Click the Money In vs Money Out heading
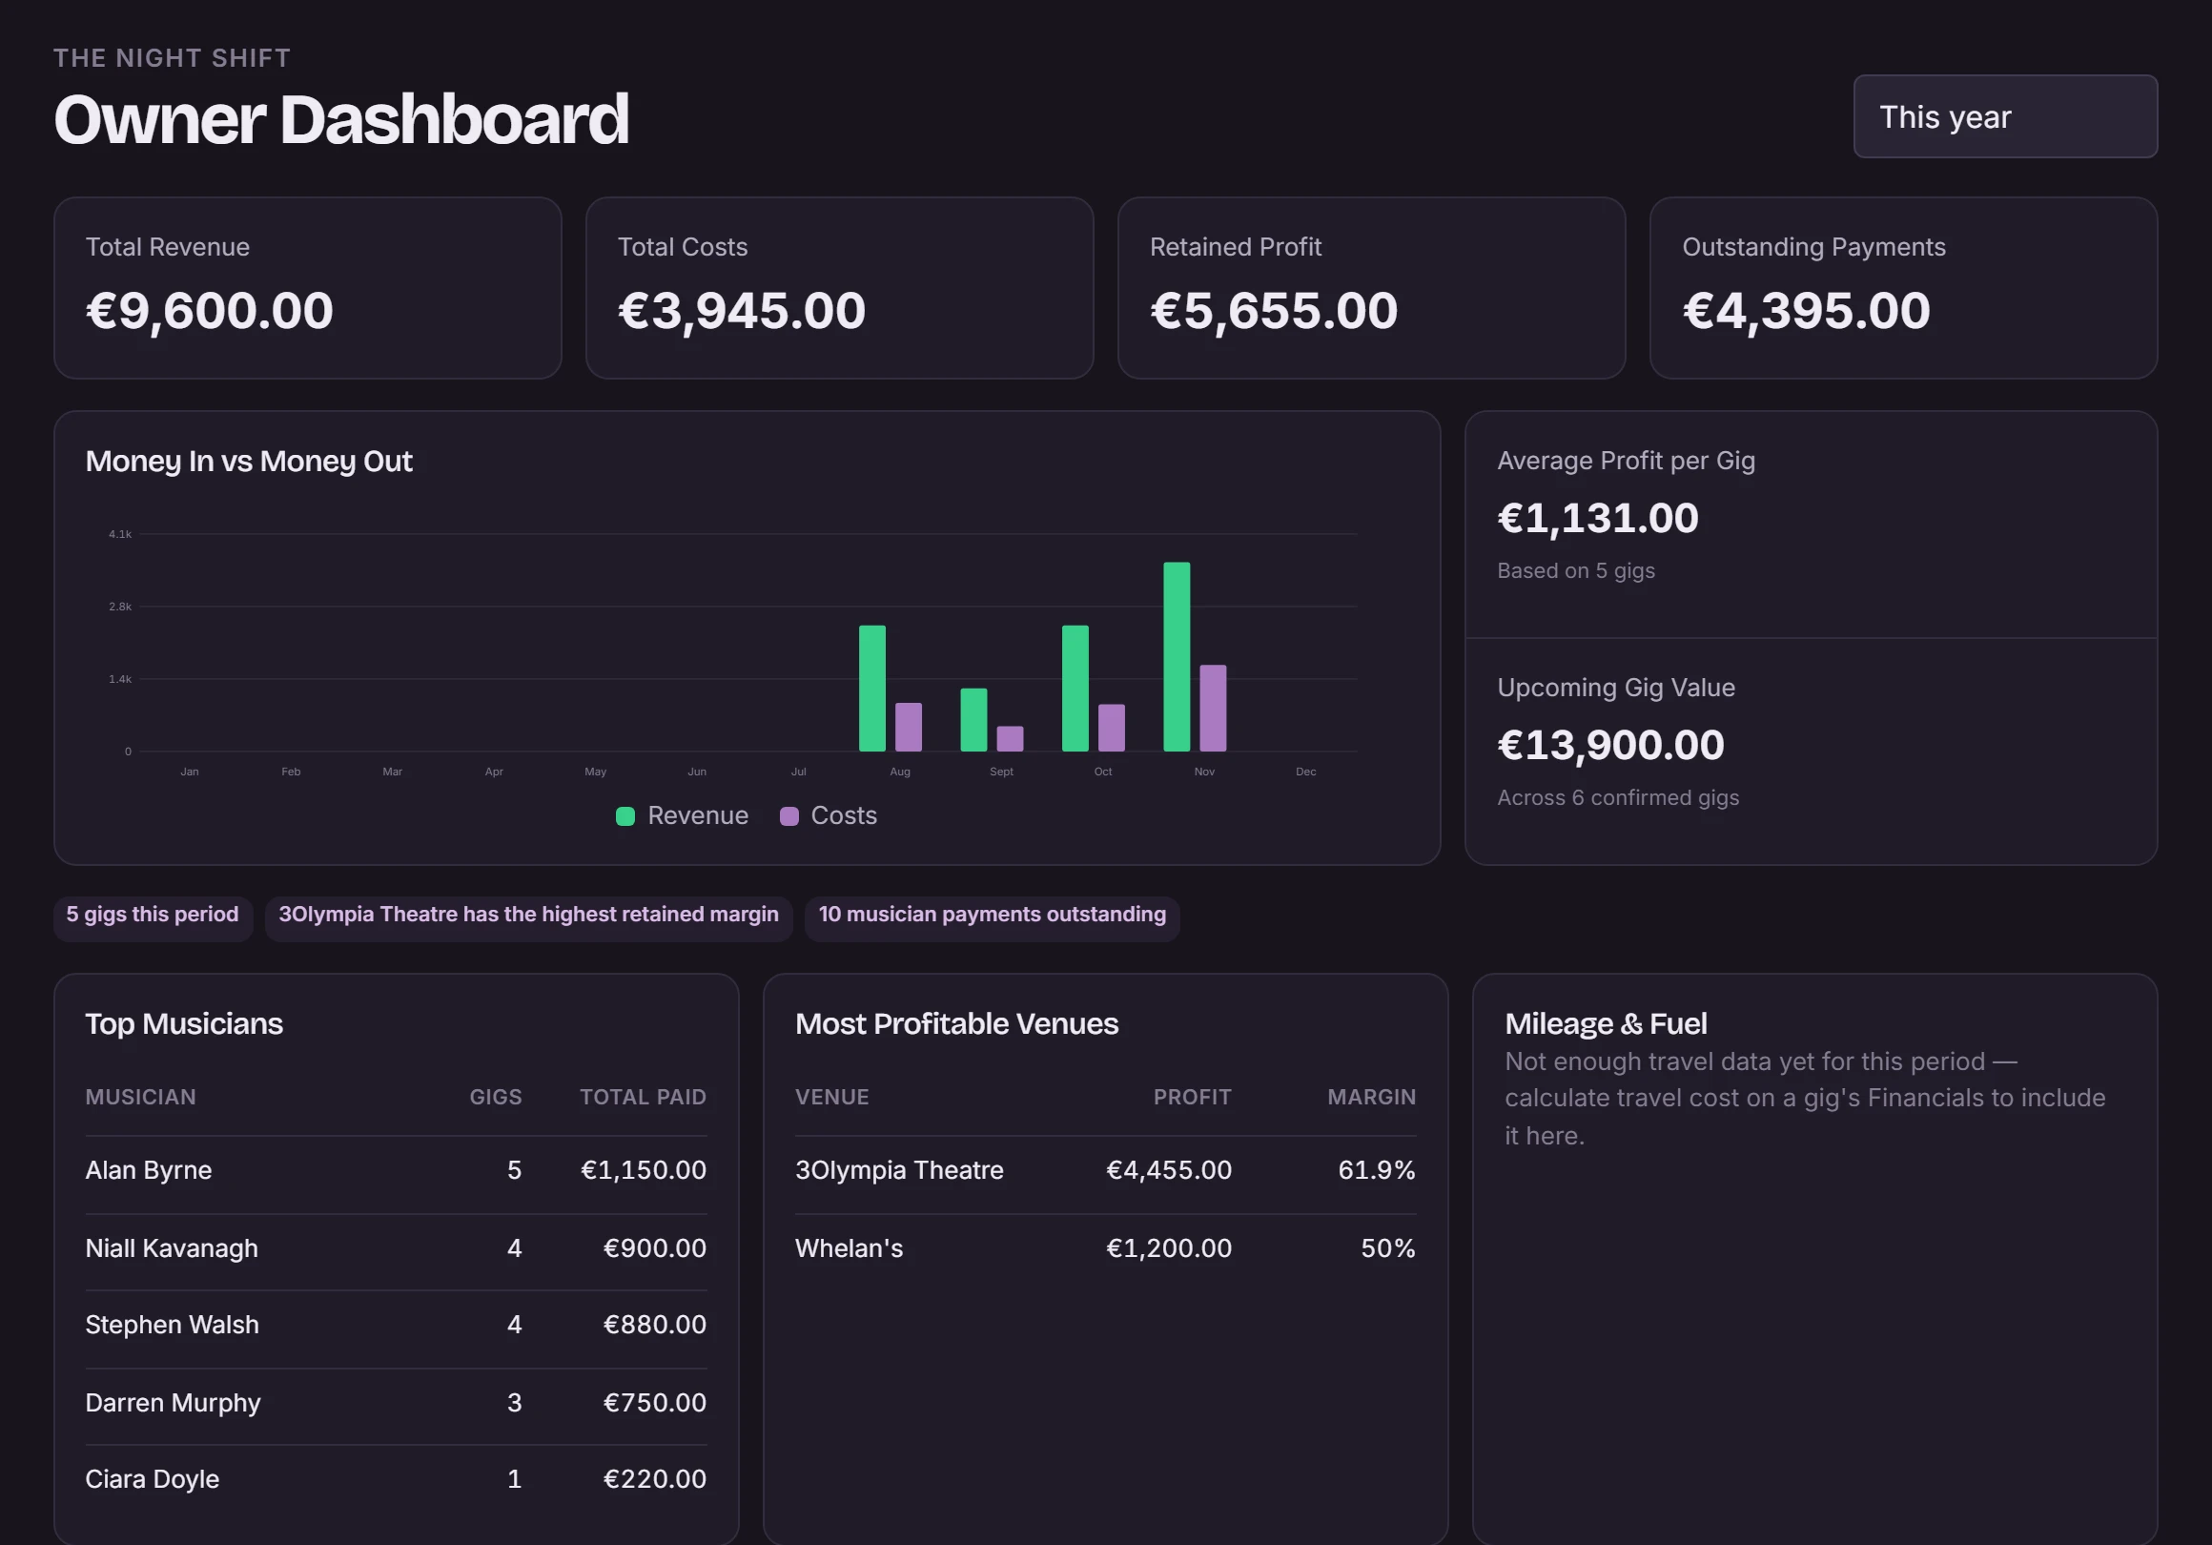 pyautogui.click(x=249, y=462)
